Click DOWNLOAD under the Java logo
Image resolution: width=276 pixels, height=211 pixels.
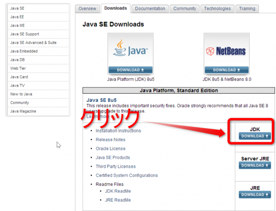click(x=130, y=70)
